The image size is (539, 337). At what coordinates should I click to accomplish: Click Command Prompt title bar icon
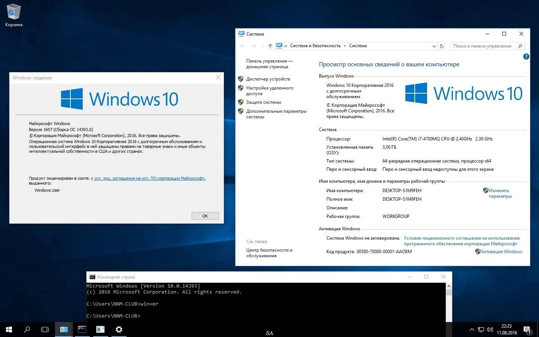92,277
